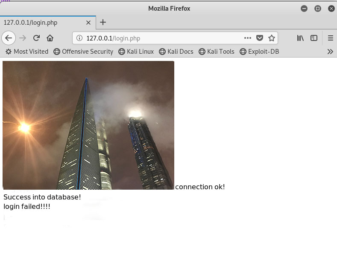Maximize the Firefox window
Viewport: 337px width, 260px height.
click(x=318, y=9)
